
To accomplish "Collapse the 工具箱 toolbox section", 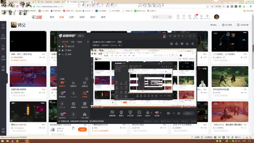I will [x=87, y=79].
